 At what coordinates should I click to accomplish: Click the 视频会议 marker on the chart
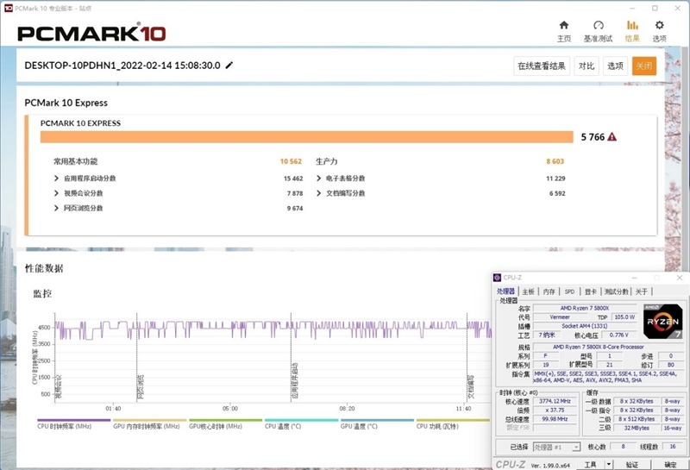click(x=59, y=386)
